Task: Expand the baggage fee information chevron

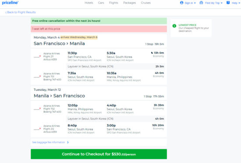Action: click(x=68, y=142)
